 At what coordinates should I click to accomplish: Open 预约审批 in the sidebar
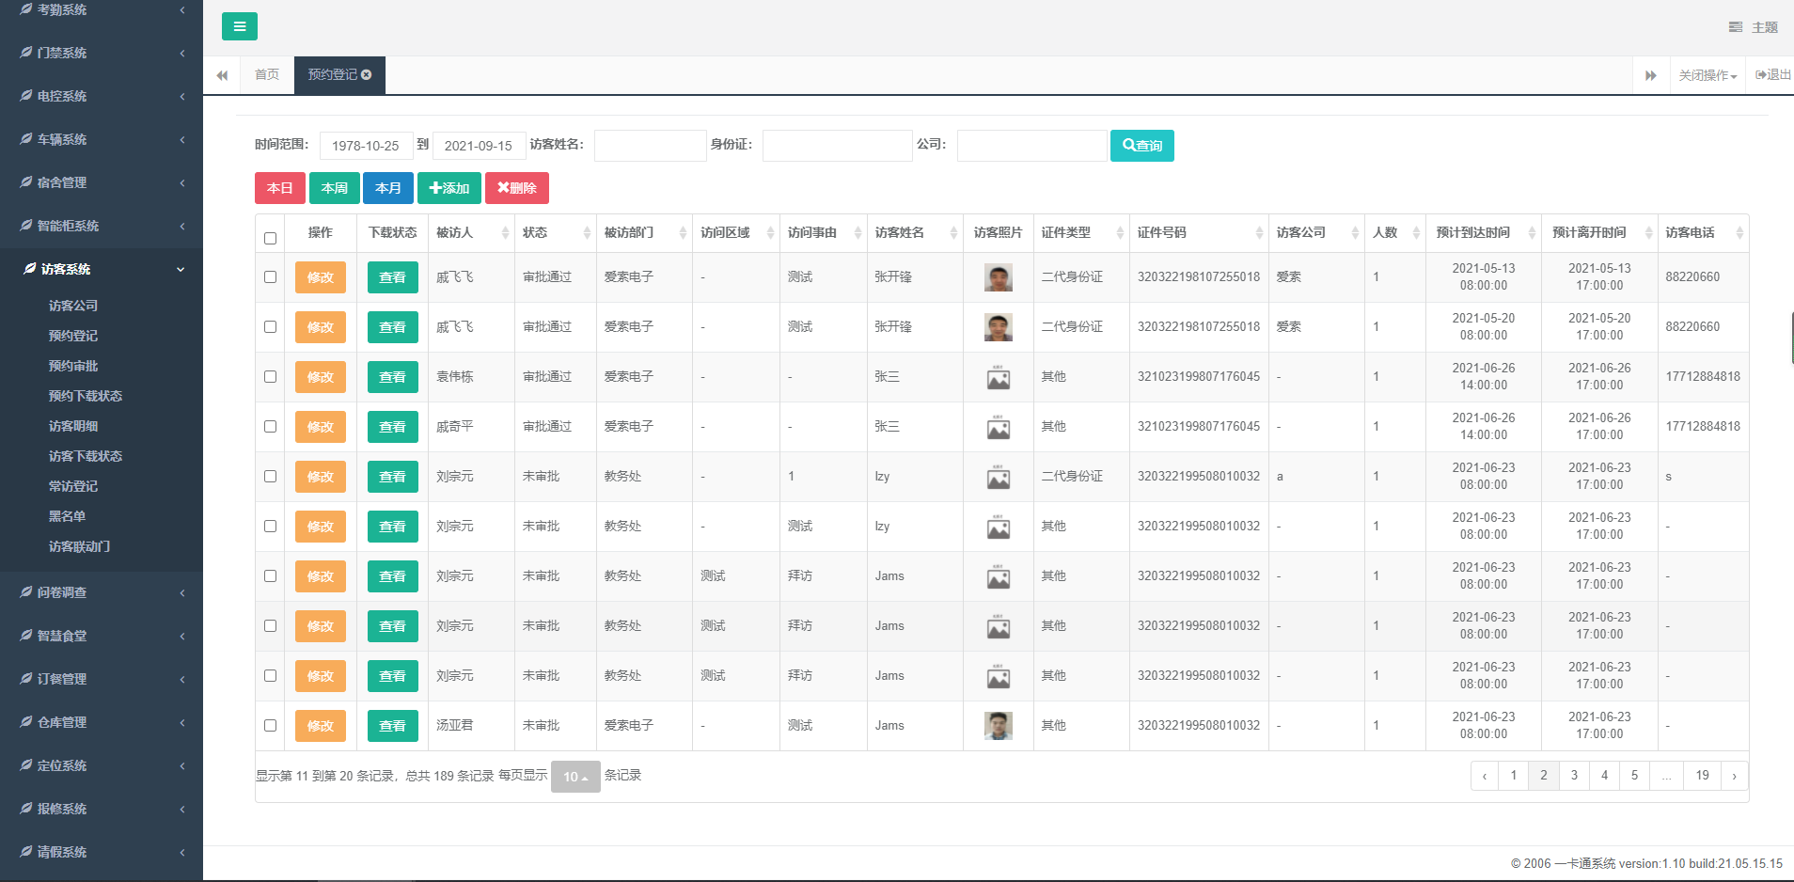pyautogui.click(x=73, y=366)
